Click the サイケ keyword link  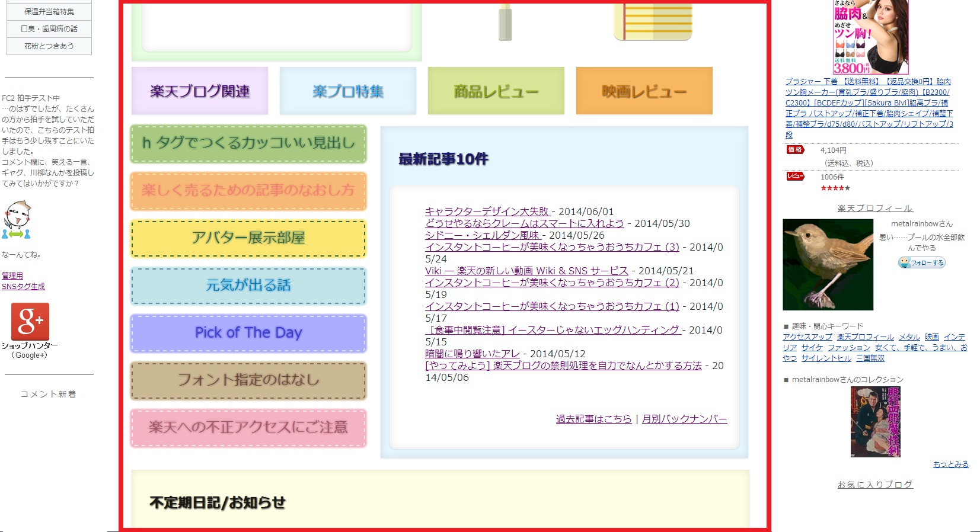tap(812, 347)
